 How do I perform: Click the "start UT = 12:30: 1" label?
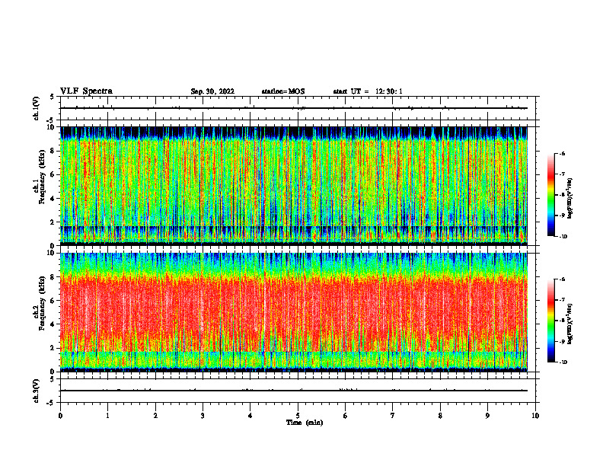click(368, 91)
